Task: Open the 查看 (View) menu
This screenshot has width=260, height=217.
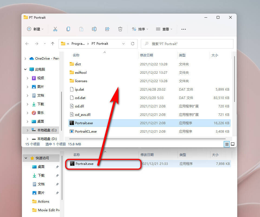Action: coord(164,29)
